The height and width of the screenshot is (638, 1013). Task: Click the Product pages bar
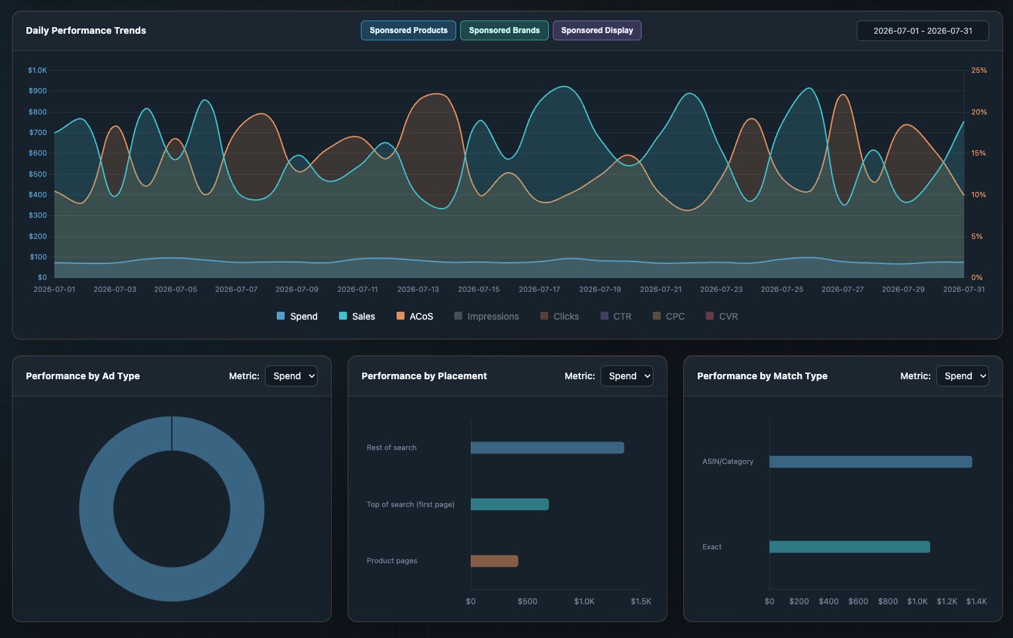point(495,561)
